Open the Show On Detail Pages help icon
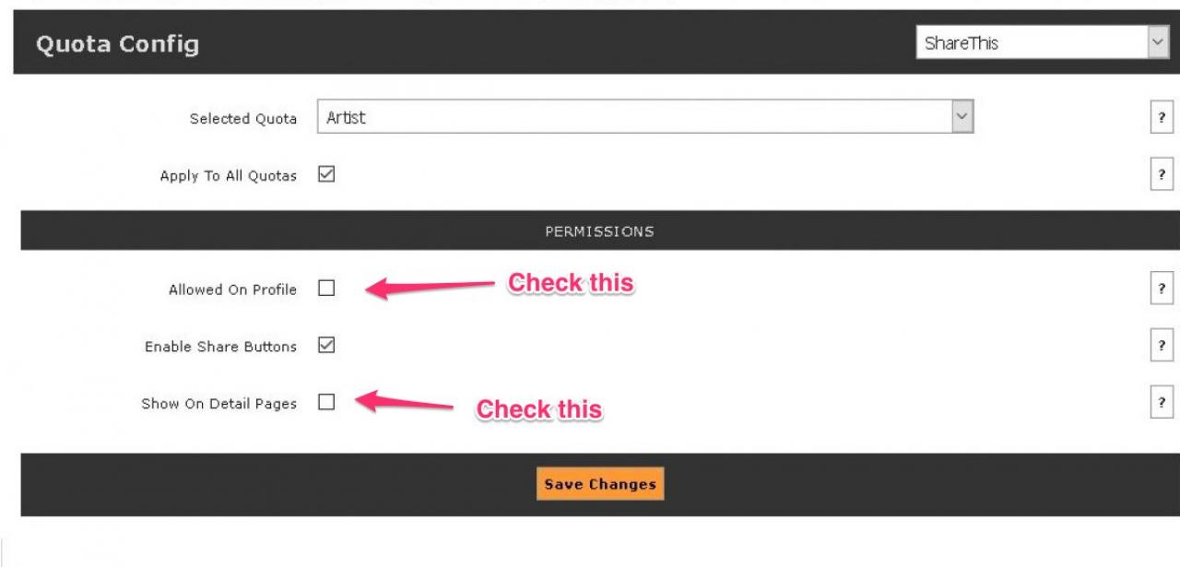 tap(1162, 403)
